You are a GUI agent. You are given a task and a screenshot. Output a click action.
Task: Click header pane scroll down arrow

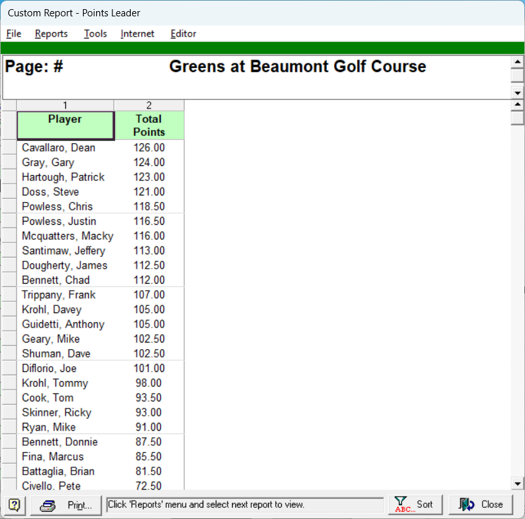pyautogui.click(x=518, y=93)
